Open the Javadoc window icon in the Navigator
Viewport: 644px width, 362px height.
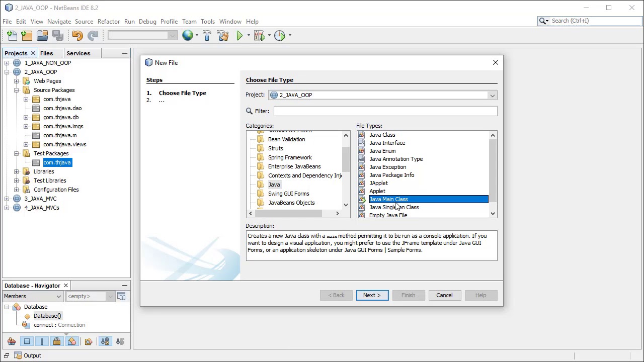[x=121, y=296]
